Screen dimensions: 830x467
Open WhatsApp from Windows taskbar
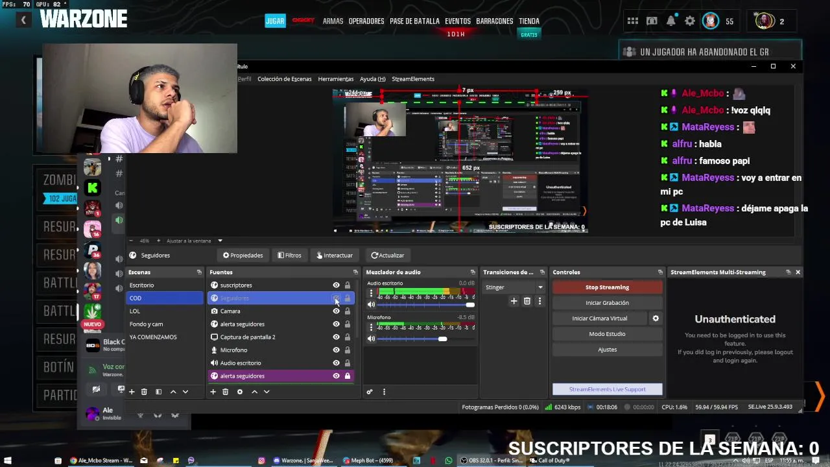[x=449, y=461]
